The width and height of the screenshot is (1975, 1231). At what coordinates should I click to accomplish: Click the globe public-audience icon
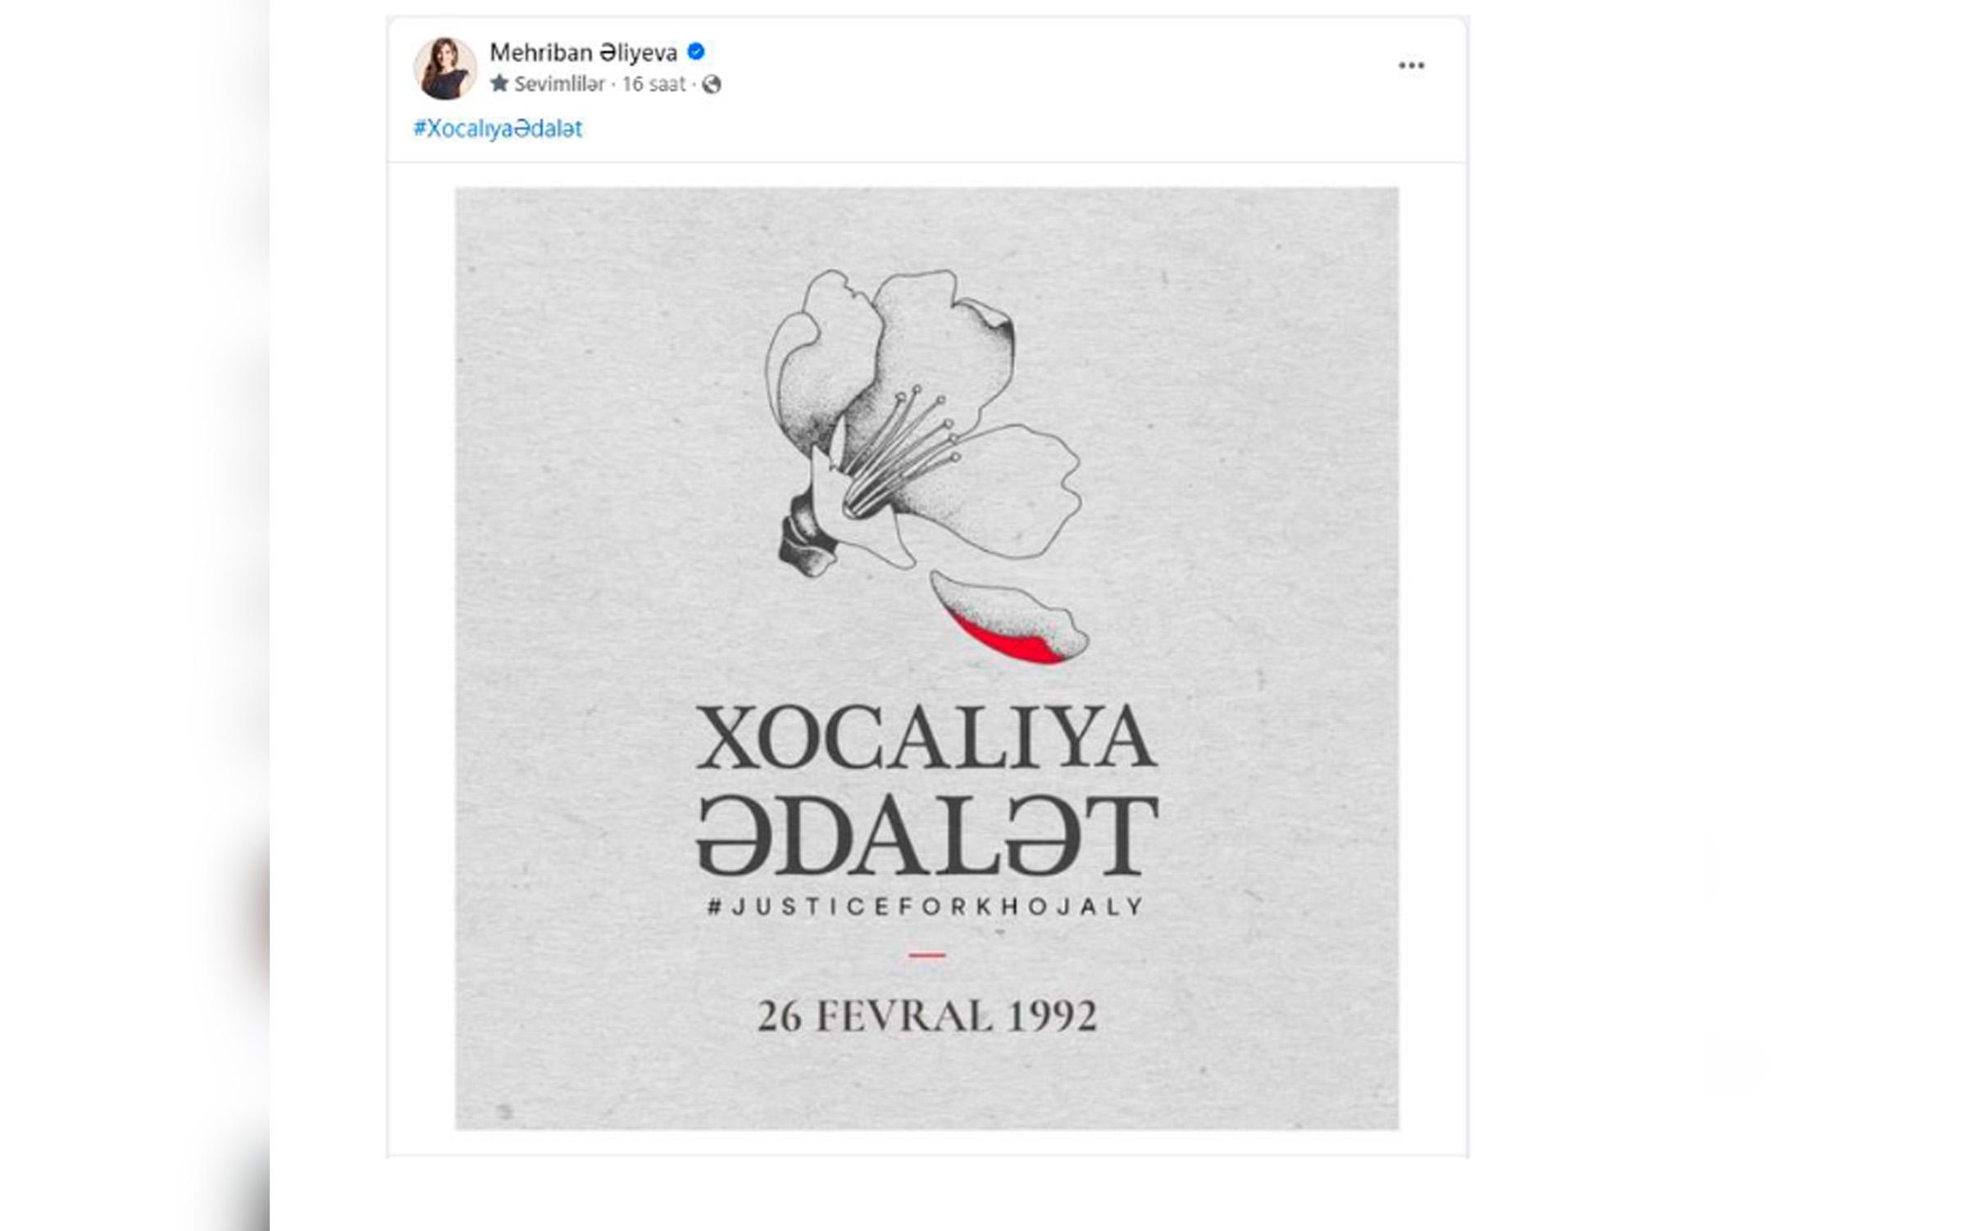click(x=712, y=84)
